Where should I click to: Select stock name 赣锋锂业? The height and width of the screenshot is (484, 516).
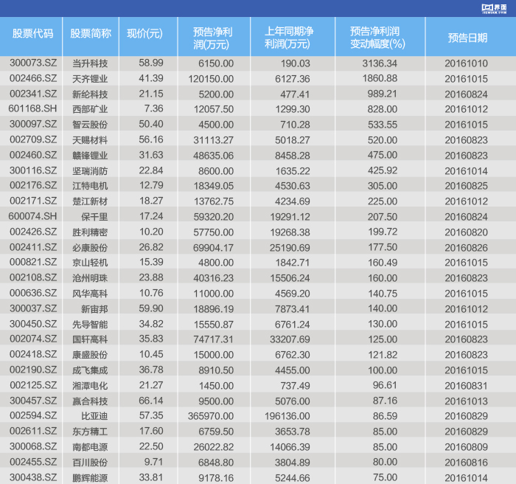pyautogui.click(x=90, y=156)
